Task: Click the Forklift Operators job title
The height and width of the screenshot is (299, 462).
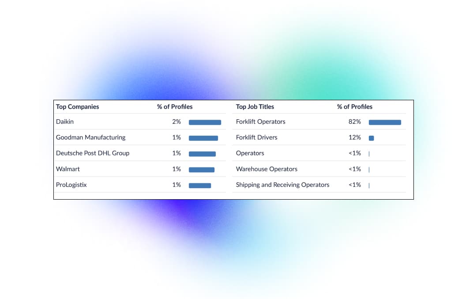Action: pos(260,121)
